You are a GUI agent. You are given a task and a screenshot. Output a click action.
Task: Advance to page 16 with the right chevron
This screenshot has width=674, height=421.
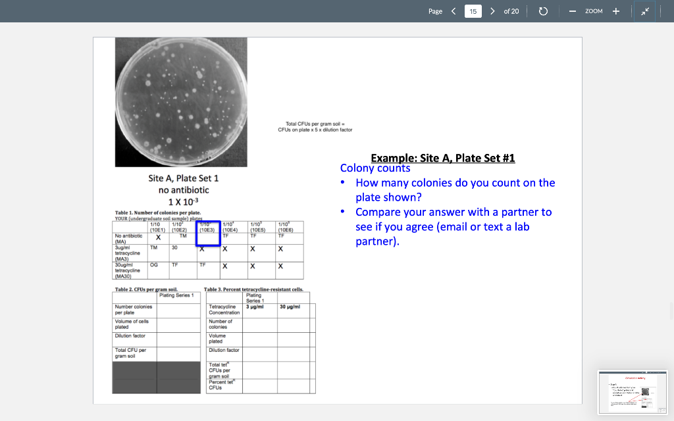pos(492,11)
